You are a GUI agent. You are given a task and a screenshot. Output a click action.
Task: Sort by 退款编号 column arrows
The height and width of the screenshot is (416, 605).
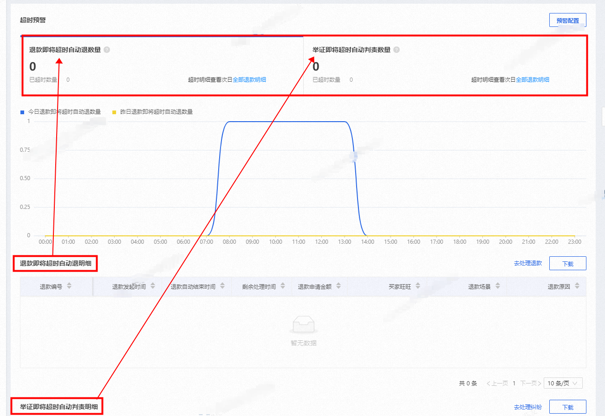[x=69, y=286]
